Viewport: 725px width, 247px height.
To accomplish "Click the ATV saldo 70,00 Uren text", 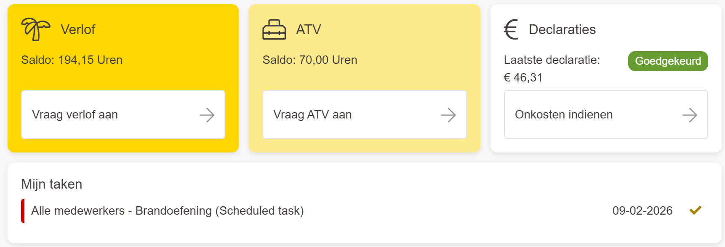I will [309, 60].
